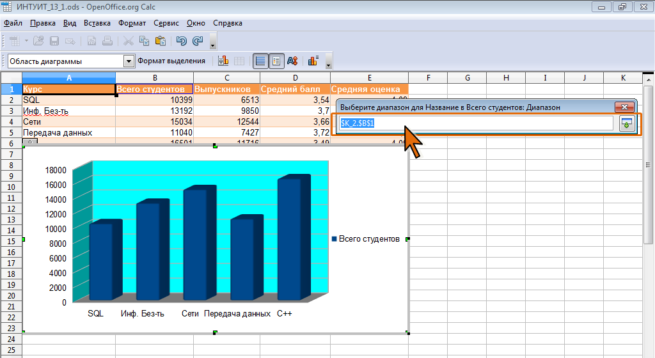Click the chart legend entry Всего студентов
The width and height of the screenshot is (655, 358).
click(365, 239)
